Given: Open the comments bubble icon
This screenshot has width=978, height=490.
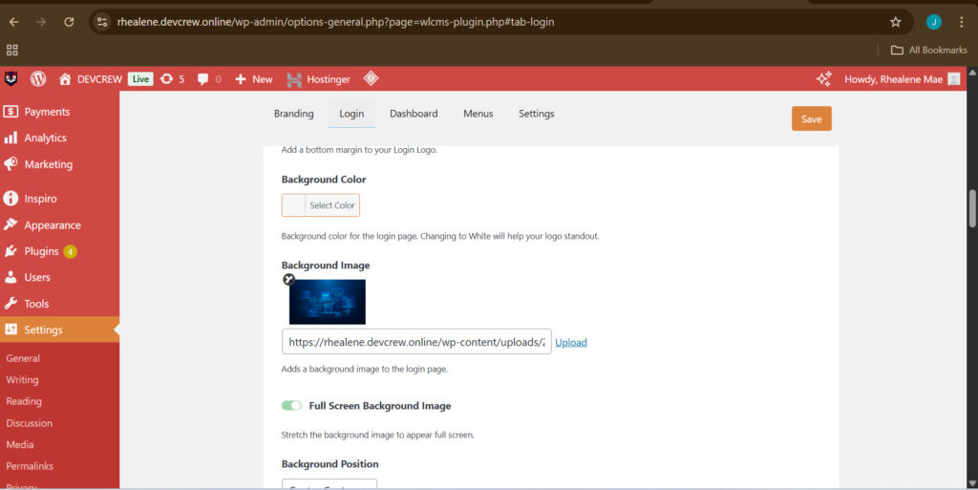Looking at the screenshot, I should click(x=203, y=79).
